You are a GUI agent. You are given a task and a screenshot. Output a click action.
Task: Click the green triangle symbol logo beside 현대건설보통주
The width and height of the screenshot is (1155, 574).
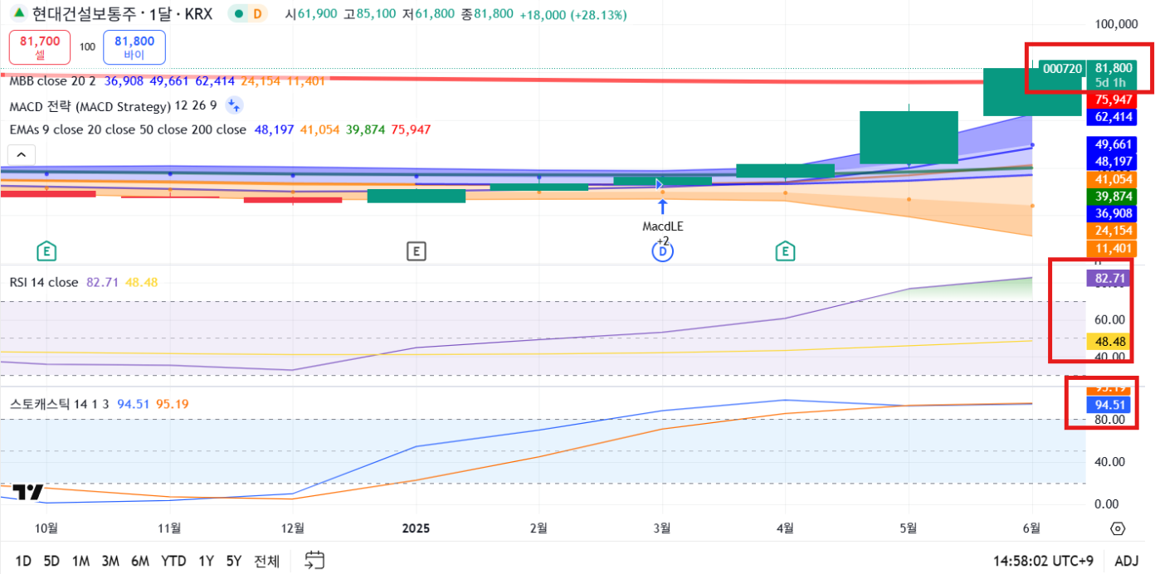click(x=18, y=14)
